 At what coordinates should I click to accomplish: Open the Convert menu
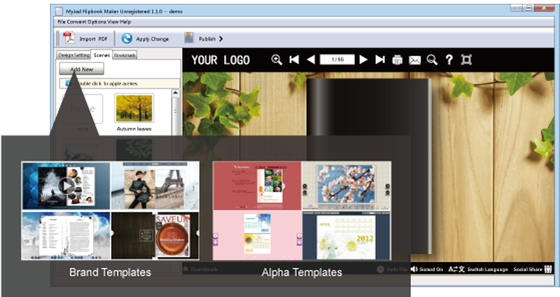[x=76, y=22]
